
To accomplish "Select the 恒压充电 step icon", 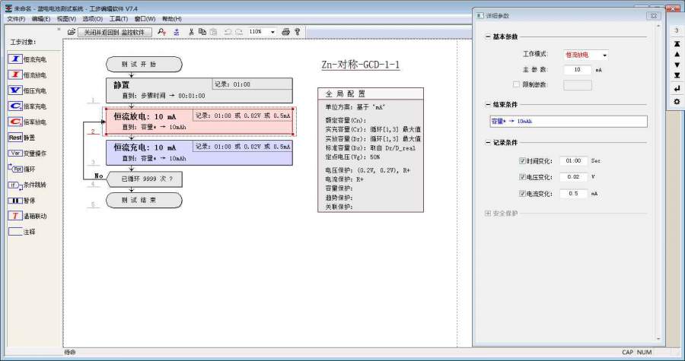I will pos(15,90).
